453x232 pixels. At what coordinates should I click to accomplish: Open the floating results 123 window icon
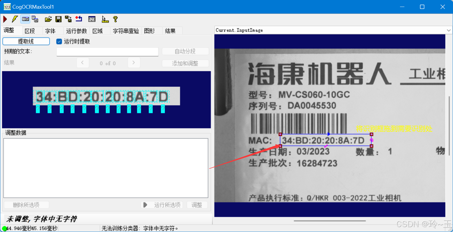92,19
